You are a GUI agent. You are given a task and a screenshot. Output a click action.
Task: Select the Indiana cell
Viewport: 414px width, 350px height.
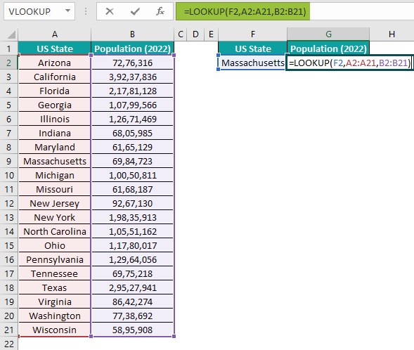click(x=54, y=133)
